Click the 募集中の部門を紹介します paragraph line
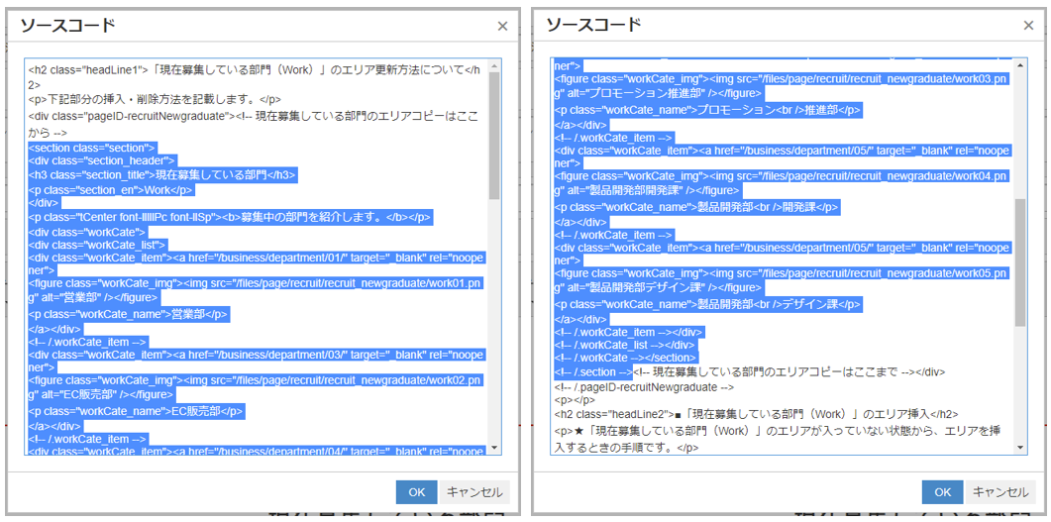This screenshot has width=1051, height=522. 229,218
